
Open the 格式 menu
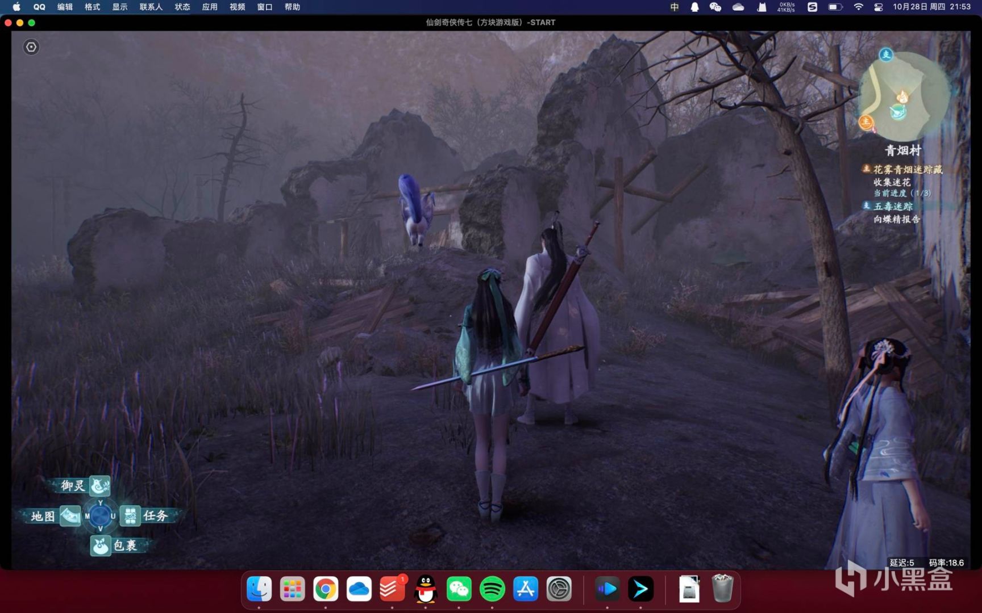93,7
